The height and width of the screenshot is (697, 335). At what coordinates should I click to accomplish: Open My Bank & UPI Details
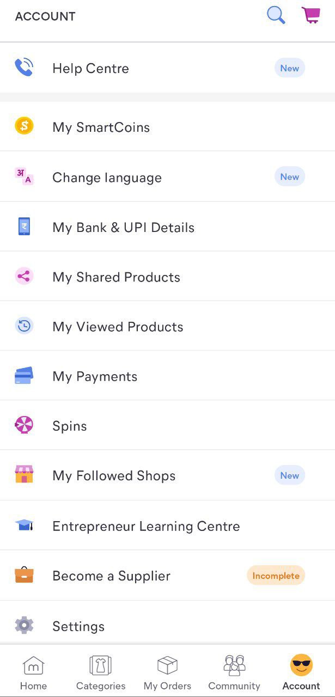click(123, 227)
